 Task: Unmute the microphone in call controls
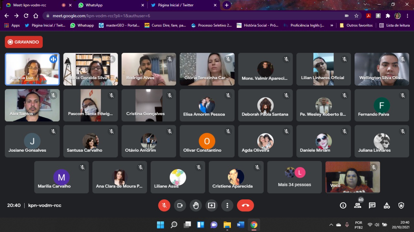pos(164,206)
